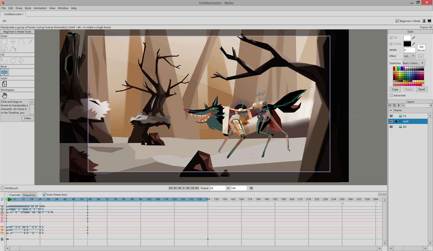Click the current Frame number field

tap(218, 188)
